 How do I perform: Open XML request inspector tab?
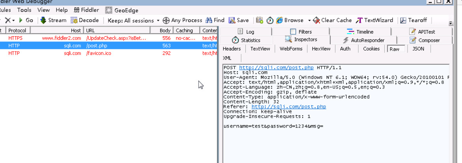tap(227, 58)
